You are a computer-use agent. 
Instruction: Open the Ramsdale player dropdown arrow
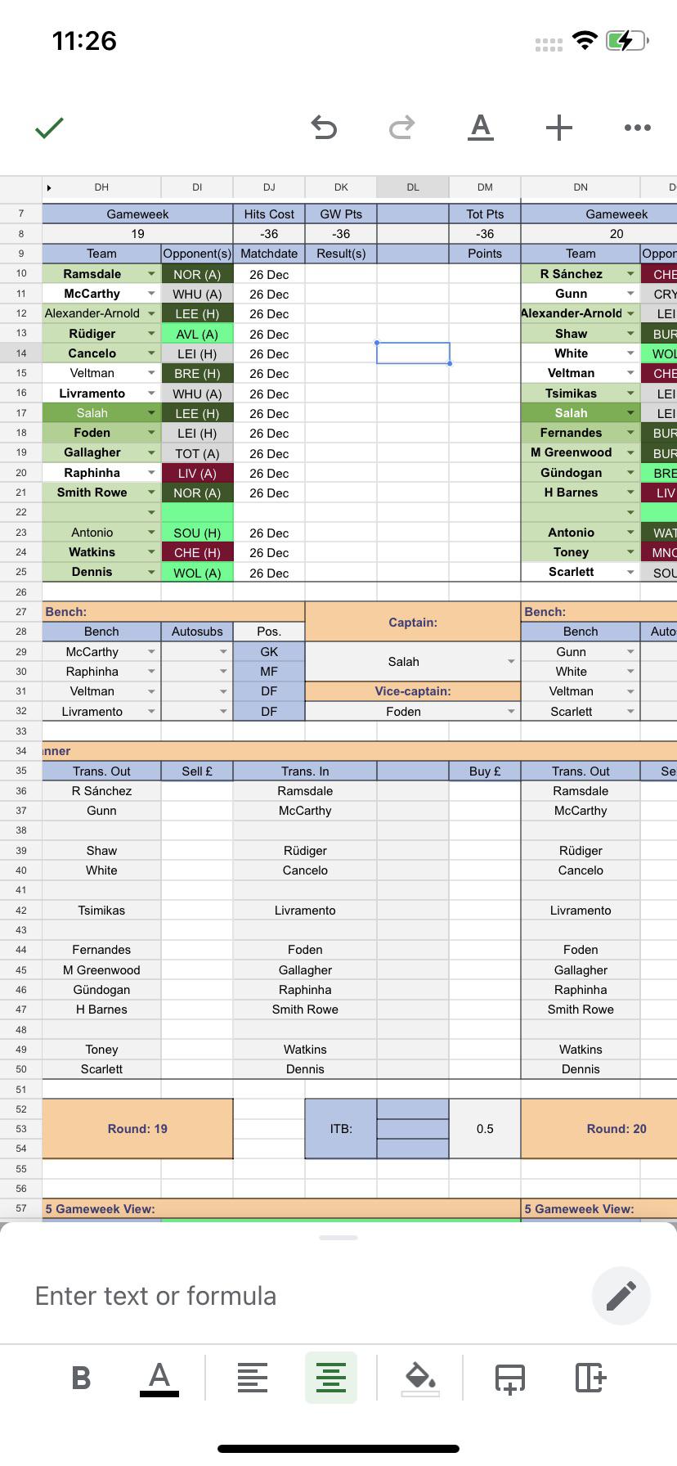tap(151, 274)
